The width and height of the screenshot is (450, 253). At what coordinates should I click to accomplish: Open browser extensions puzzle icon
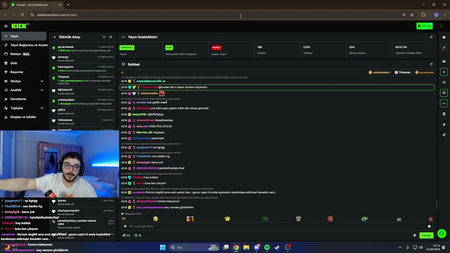[x=424, y=15]
